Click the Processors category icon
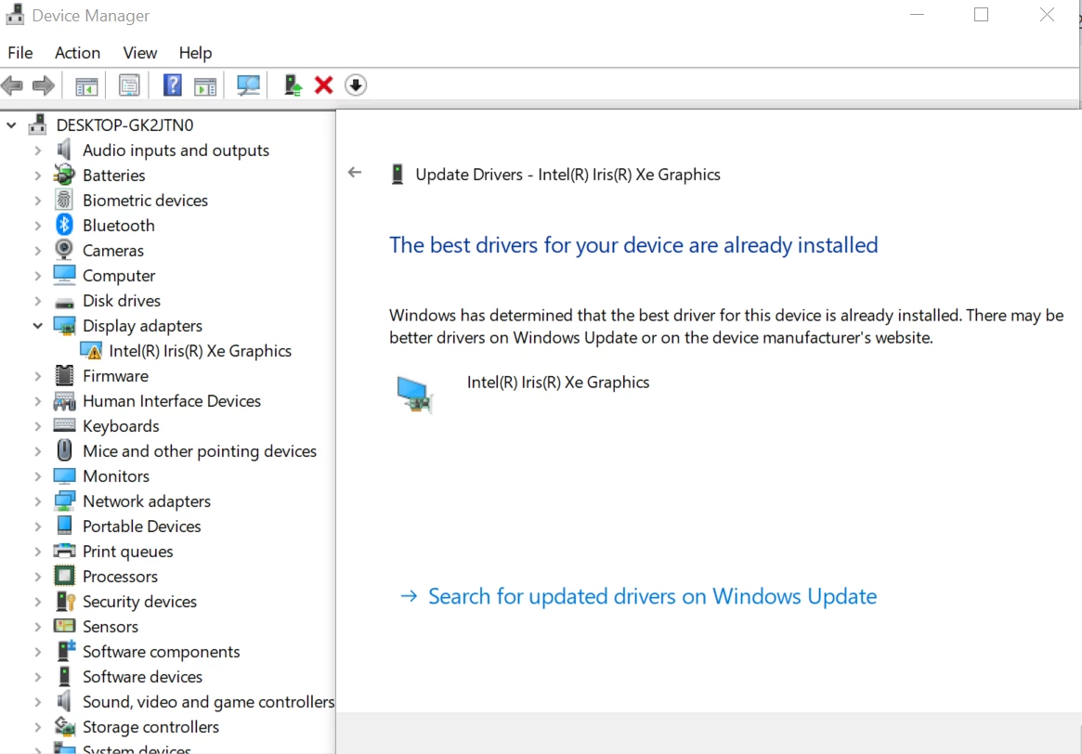The height and width of the screenshot is (754, 1082). pyautogui.click(x=64, y=576)
